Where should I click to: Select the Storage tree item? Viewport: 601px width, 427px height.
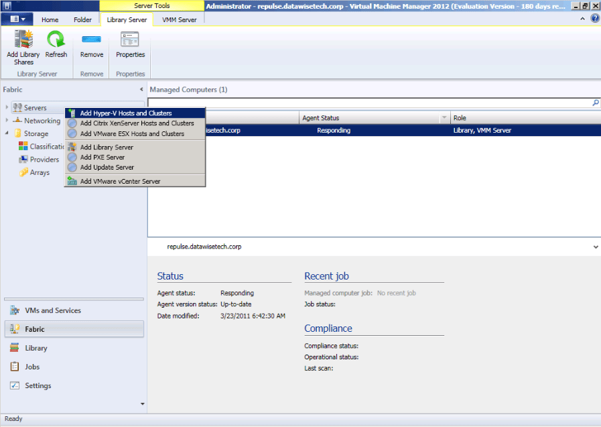pyautogui.click(x=36, y=134)
